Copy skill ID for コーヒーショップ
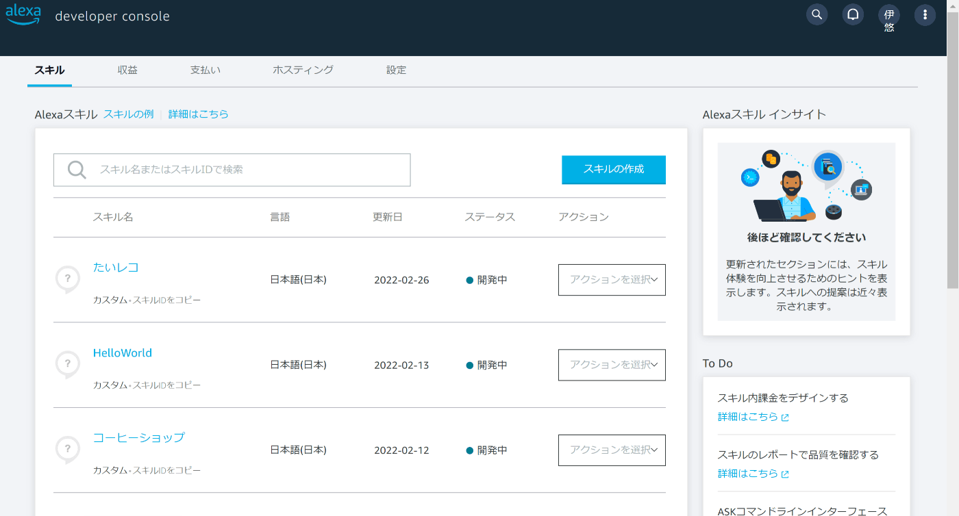 (x=166, y=471)
